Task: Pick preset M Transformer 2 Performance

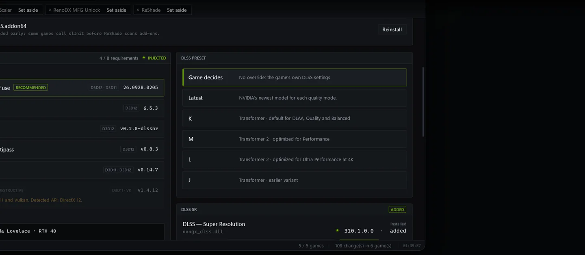Action: pyautogui.click(x=295, y=139)
